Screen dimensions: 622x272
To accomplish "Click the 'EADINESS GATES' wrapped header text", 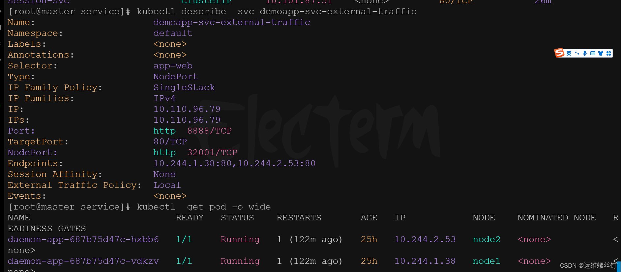I will tap(46, 229).
